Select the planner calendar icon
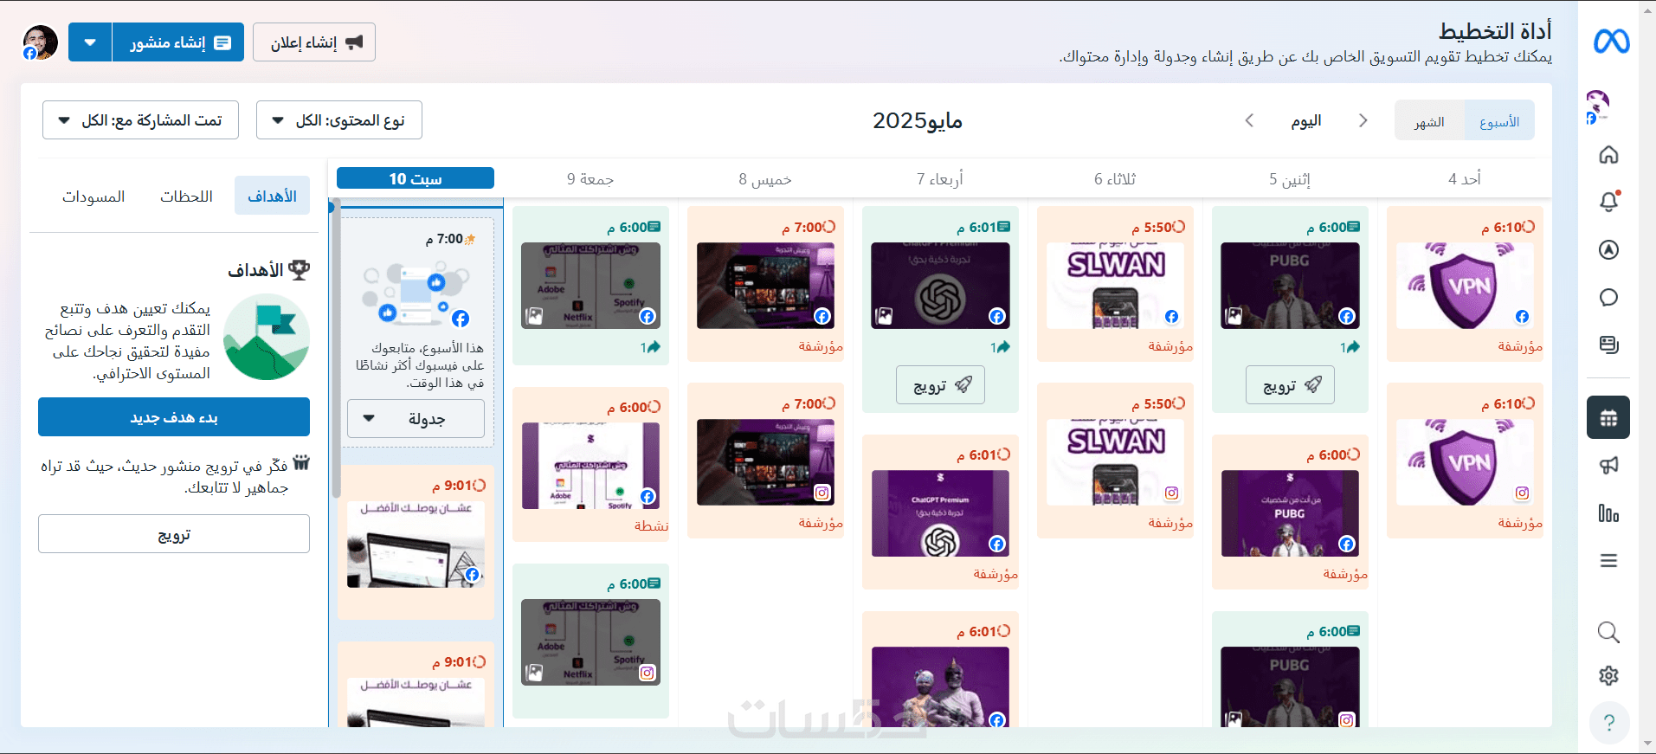Screen dimensions: 1656x754 [x=1608, y=417]
